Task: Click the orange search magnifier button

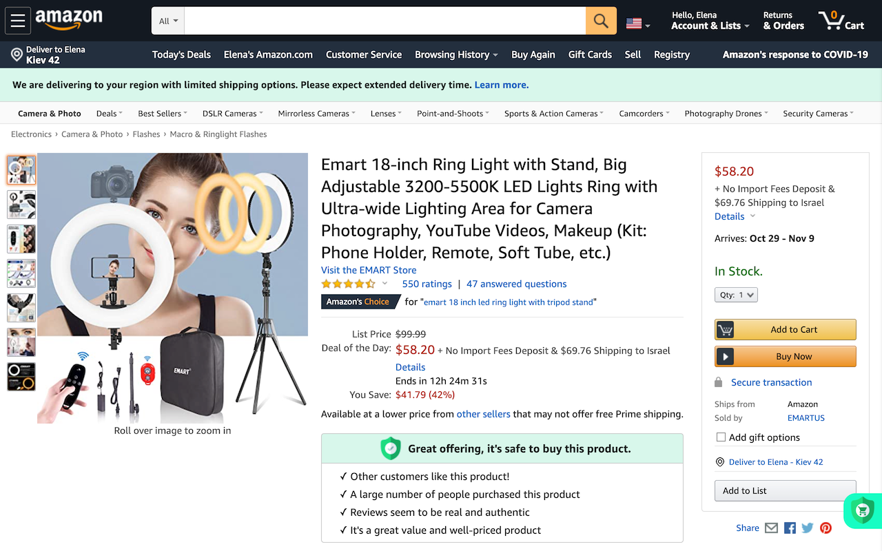Action: [x=601, y=21]
